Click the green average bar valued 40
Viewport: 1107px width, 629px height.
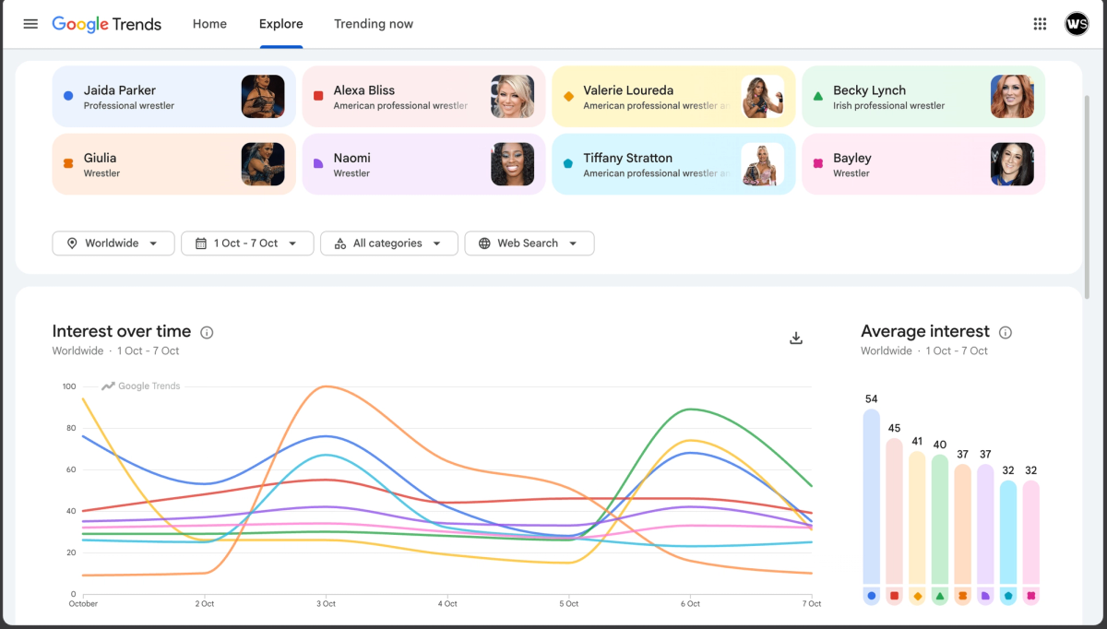click(940, 519)
